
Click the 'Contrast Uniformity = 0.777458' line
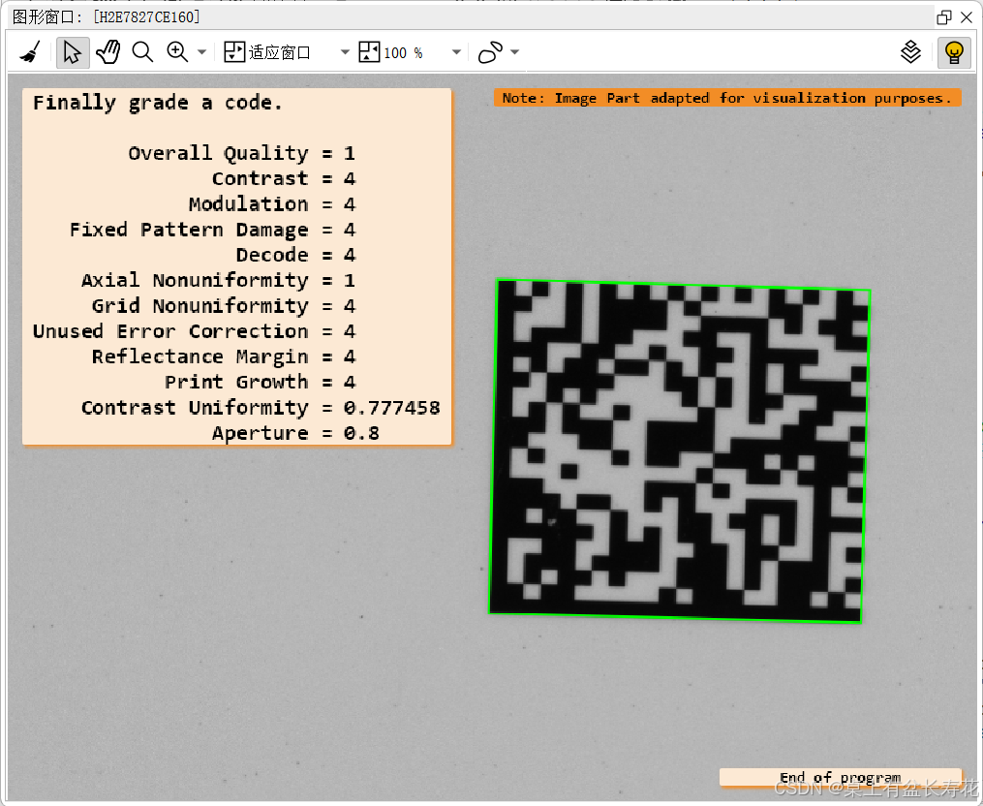[x=261, y=408]
